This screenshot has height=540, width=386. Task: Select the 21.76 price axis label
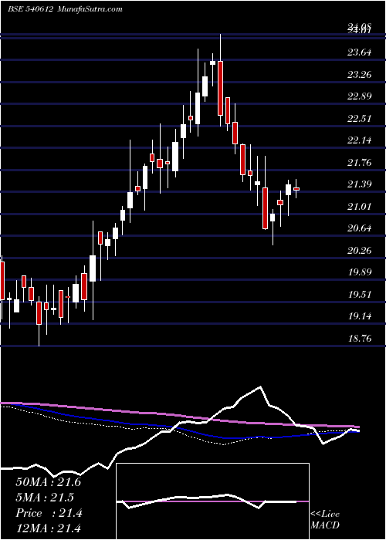360,162
